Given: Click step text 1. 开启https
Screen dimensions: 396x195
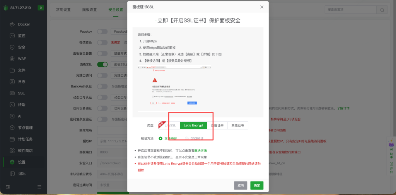Looking at the screenshot, I should pos(148,41).
